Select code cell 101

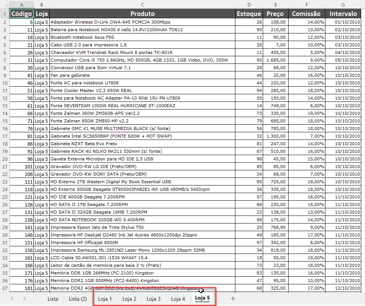point(22,166)
